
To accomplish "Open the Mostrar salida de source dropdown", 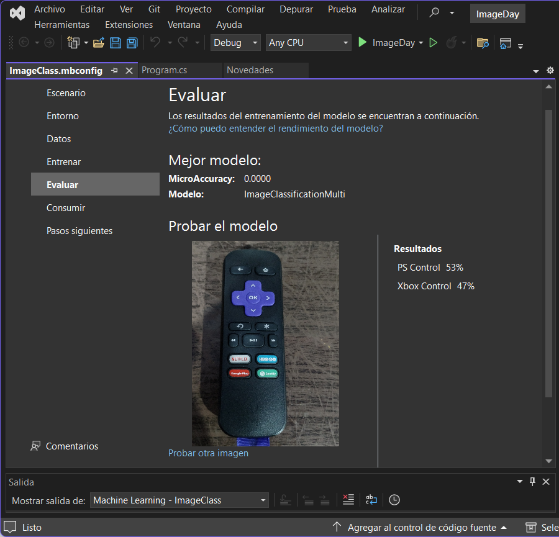I will point(180,500).
